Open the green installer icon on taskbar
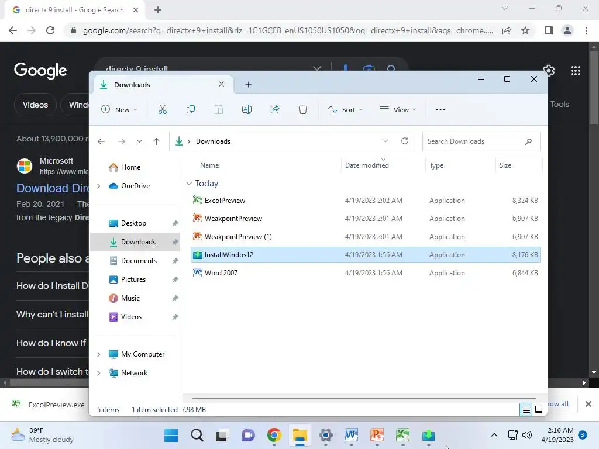This screenshot has width=599, height=449. coord(428,435)
